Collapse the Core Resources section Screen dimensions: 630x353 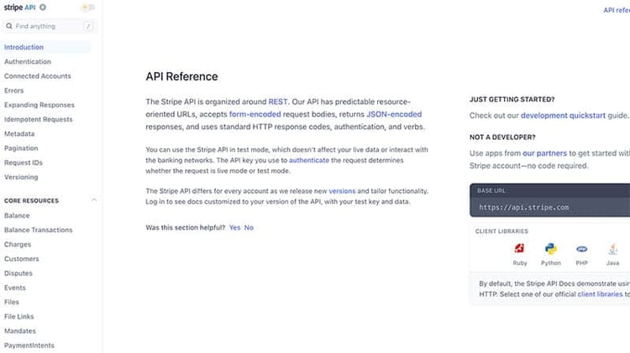point(93,200)
